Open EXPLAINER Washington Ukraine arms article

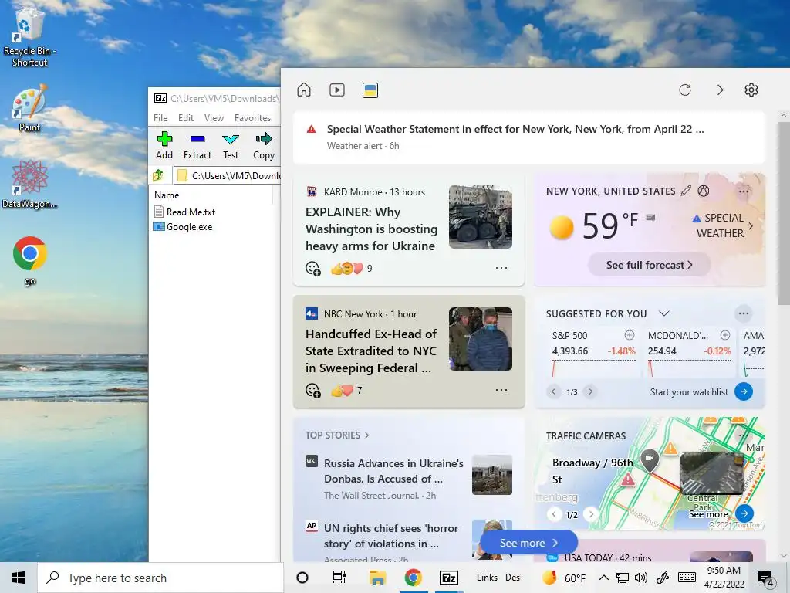pyautogui.click(x=371, y=229)
